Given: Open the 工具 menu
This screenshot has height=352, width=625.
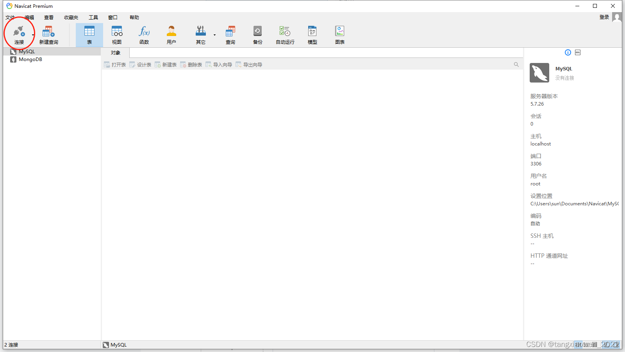Looking at the screenshot, I should (x=93, y=18).
